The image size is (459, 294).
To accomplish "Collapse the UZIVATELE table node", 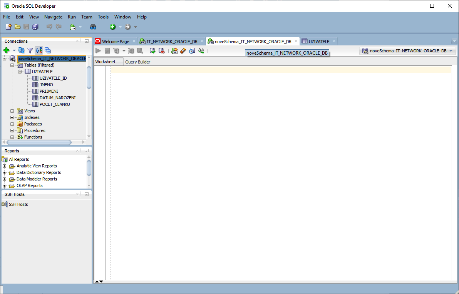I will (x=20, y=72).
